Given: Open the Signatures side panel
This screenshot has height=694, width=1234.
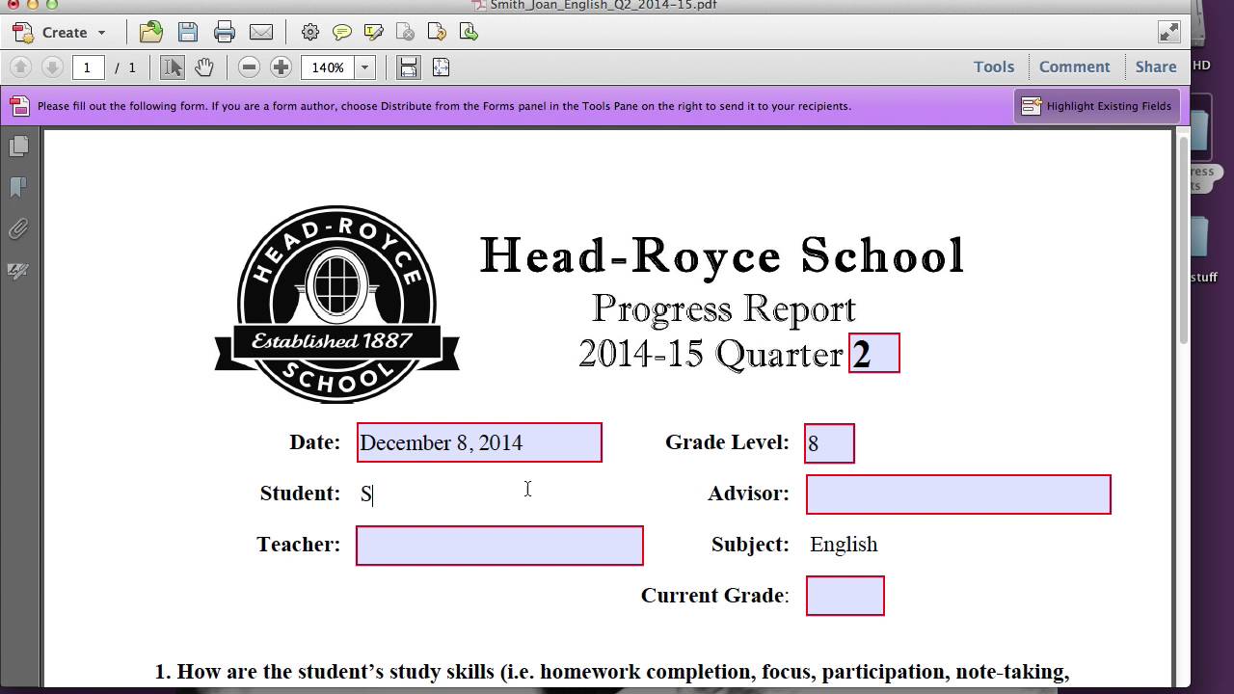Looking at the screenshot, I should (x=18, y=272).
